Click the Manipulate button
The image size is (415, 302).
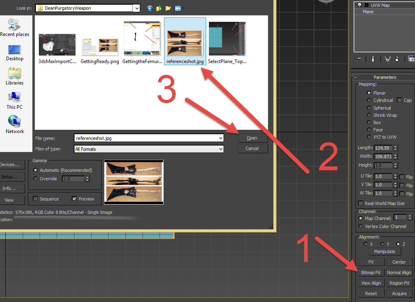point(385,251)
